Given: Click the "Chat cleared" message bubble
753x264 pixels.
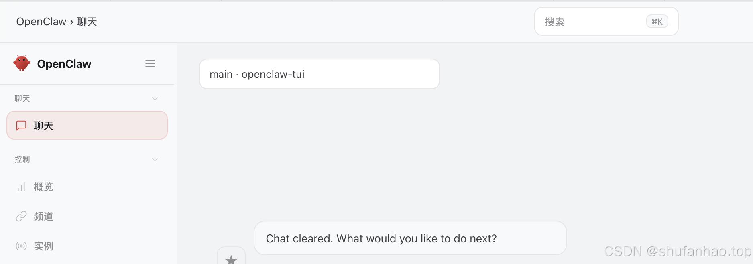Looking at the screenshot, I should pyautogui.click(x=410, y=238).
